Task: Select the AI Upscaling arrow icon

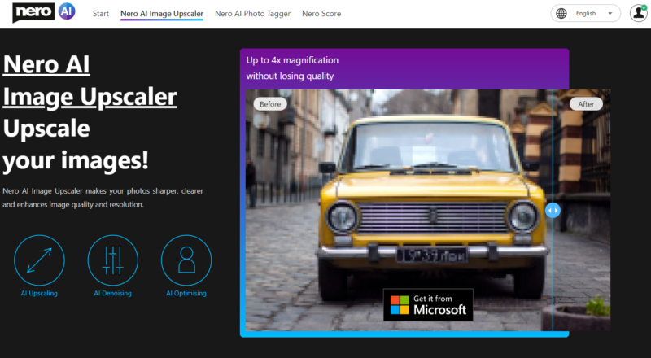Action: tap(39, 260)
